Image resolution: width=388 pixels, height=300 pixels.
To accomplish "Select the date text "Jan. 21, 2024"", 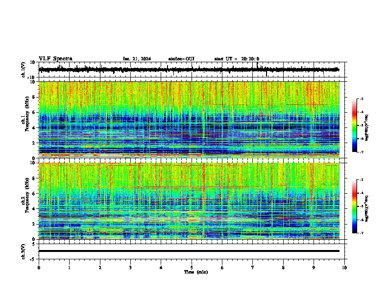I will click(x=137, y=59).
